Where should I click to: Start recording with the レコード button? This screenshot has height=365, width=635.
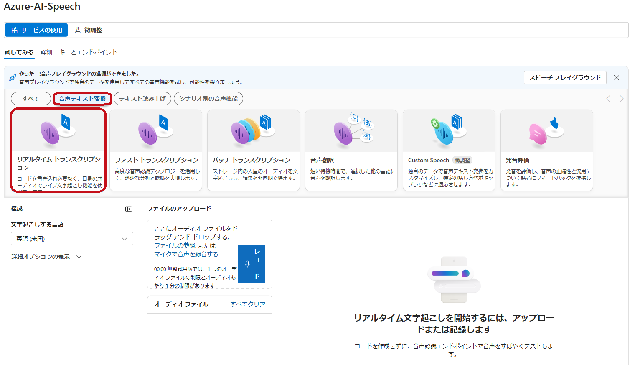251,264
